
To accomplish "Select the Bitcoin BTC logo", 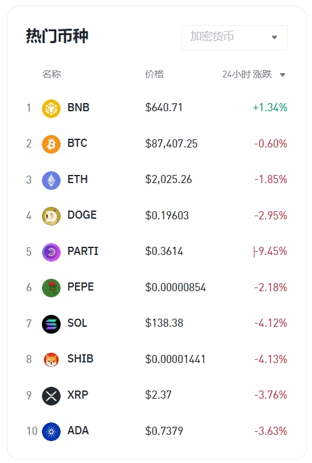I will coord(51,144).
